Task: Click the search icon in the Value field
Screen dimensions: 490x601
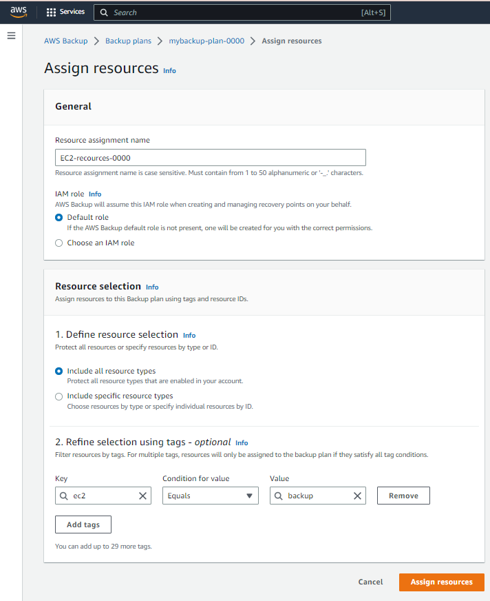Action: [279, 496]
